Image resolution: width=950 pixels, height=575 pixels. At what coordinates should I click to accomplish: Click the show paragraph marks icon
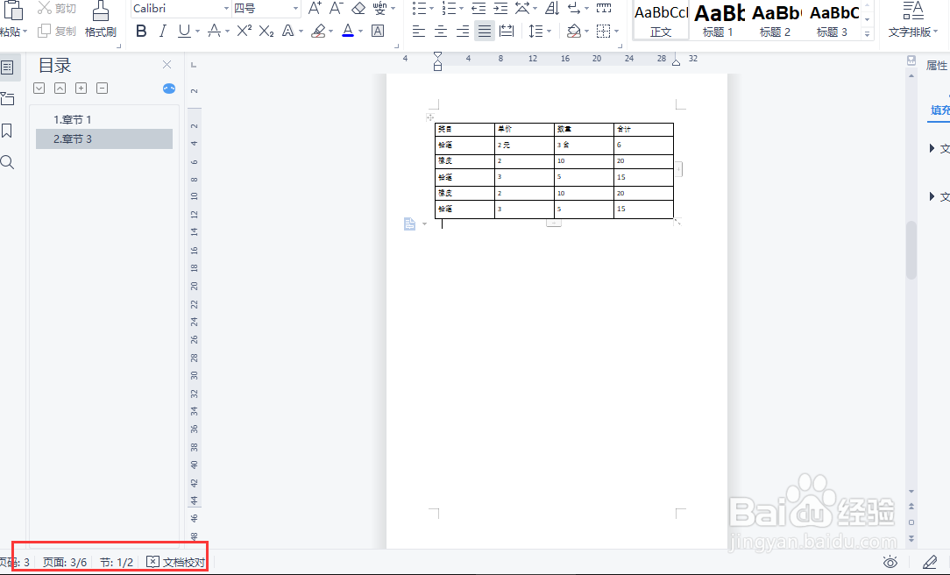(574, 9)
